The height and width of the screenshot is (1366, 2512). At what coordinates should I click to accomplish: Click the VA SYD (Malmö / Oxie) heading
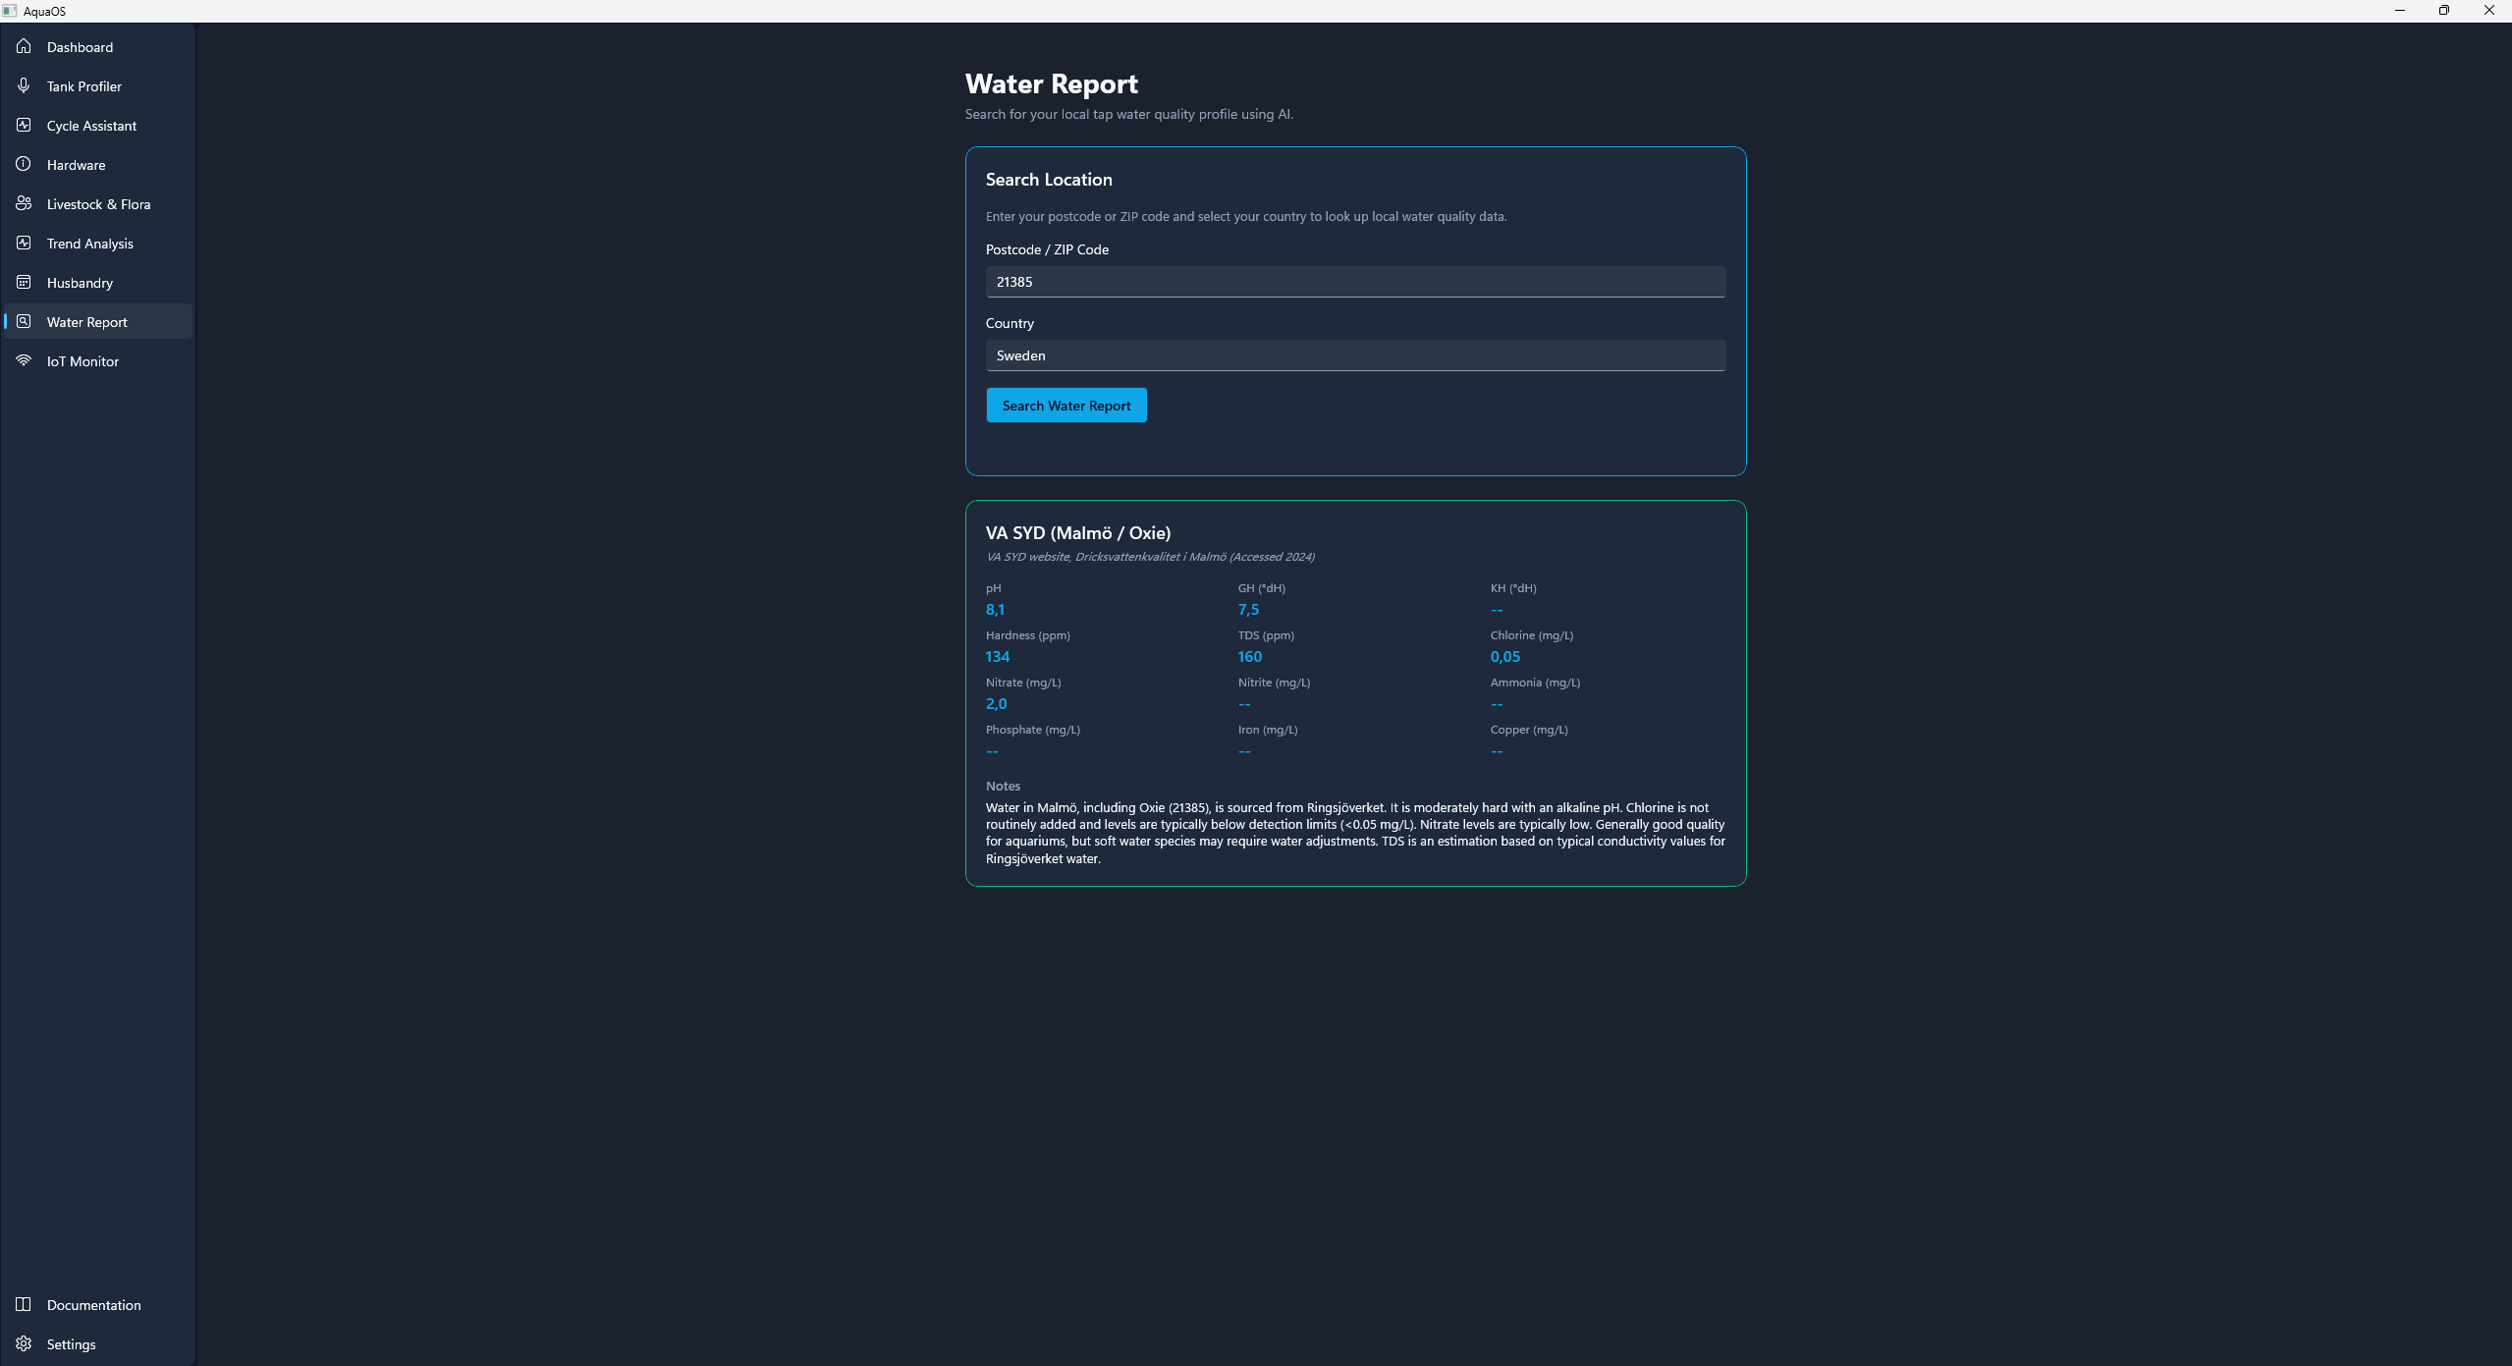[x=1077, y=533]
